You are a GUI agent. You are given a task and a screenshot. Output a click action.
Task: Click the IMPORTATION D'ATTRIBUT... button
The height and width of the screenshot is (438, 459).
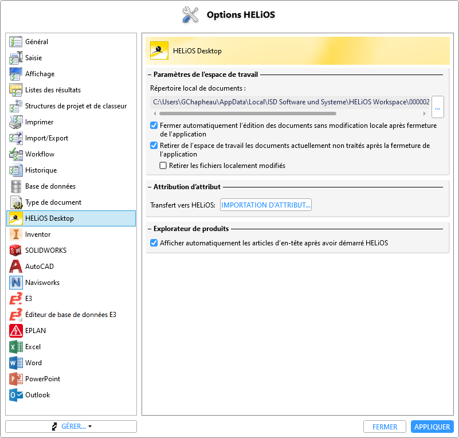tap(266, 205)
